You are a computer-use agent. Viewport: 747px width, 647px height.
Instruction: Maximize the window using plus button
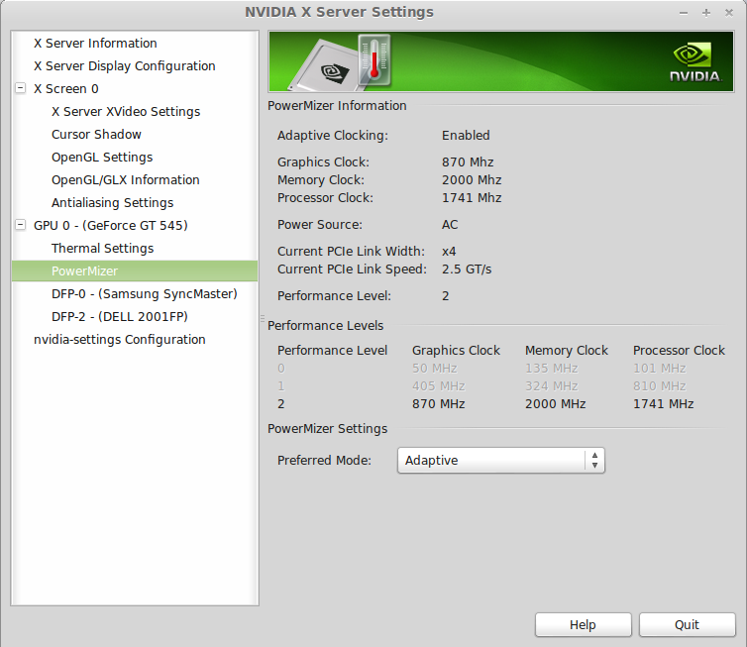point(706,13)
